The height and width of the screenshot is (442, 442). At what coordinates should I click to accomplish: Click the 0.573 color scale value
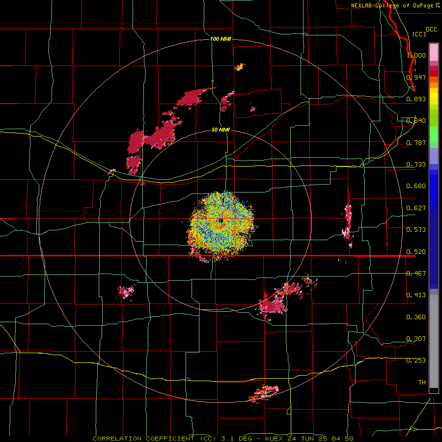[416, 230]
